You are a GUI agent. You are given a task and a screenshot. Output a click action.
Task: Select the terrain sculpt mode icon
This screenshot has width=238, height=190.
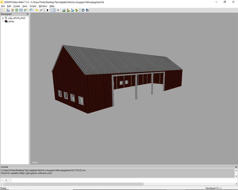(x=64, y=10)
